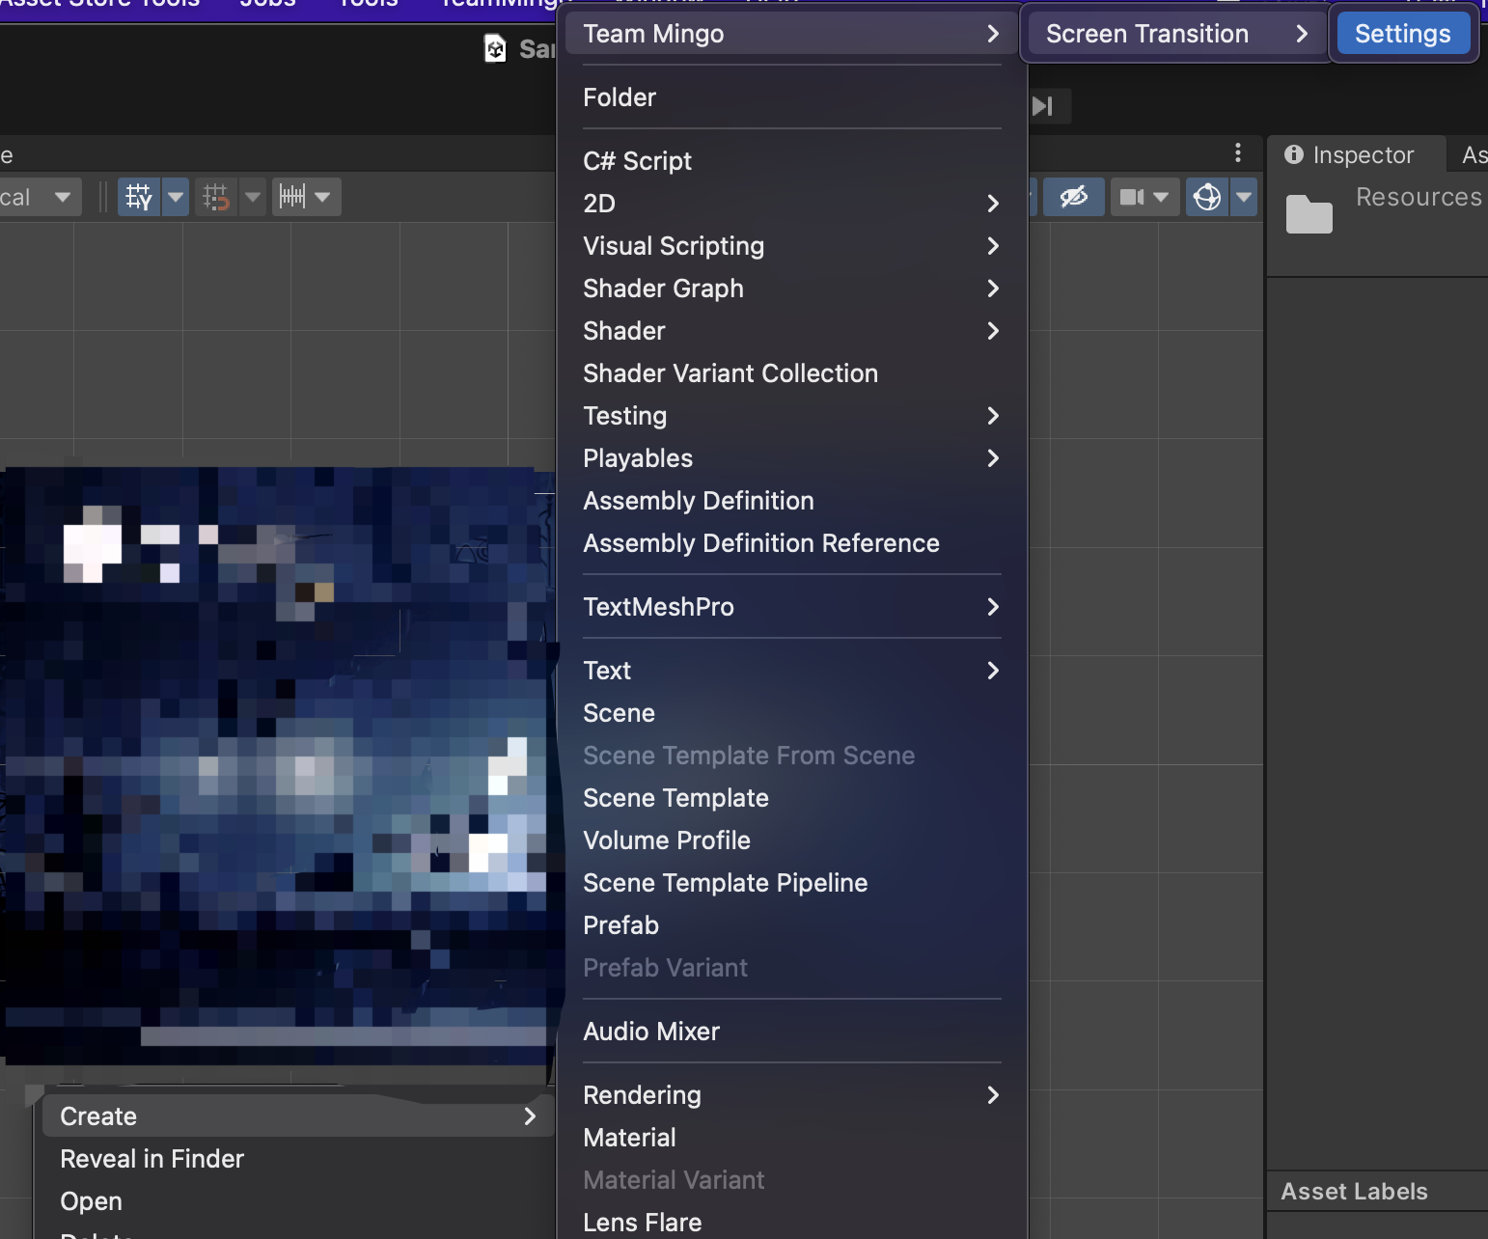
Task: Open the grid axis dropdown arrow
Action: pos(176,197)
